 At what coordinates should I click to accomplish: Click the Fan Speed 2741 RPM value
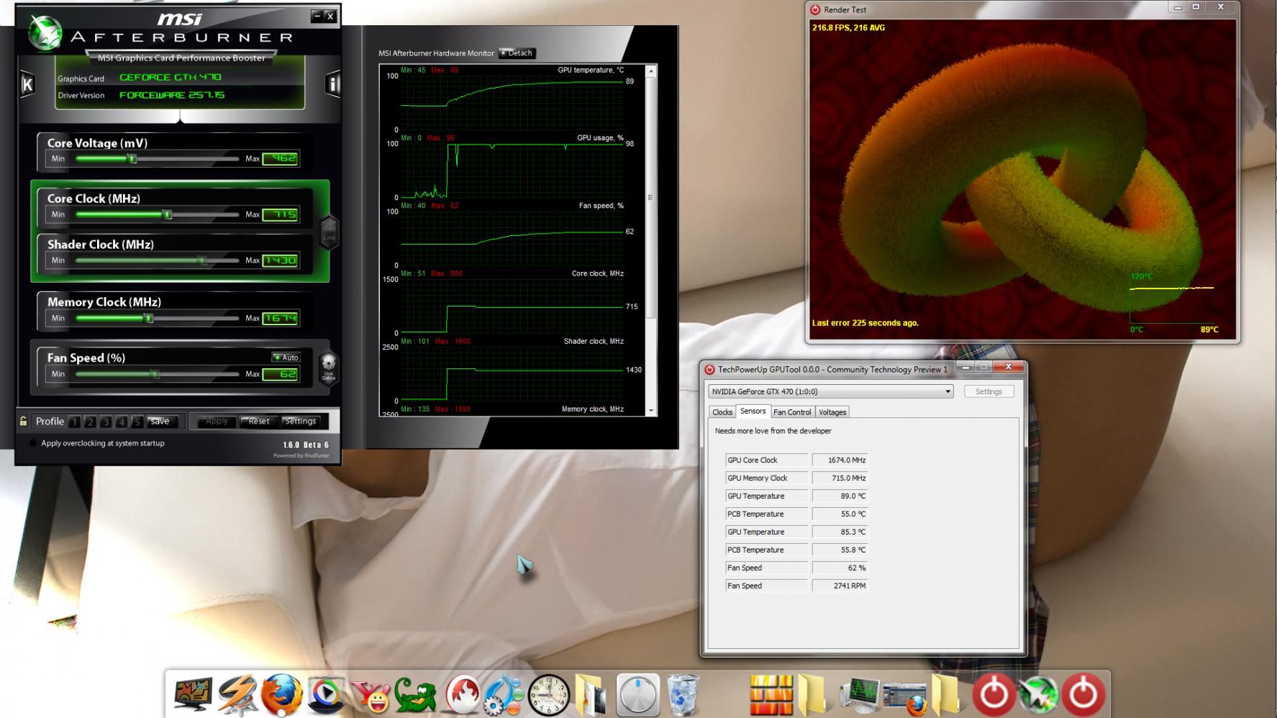(x=840, y=586)
